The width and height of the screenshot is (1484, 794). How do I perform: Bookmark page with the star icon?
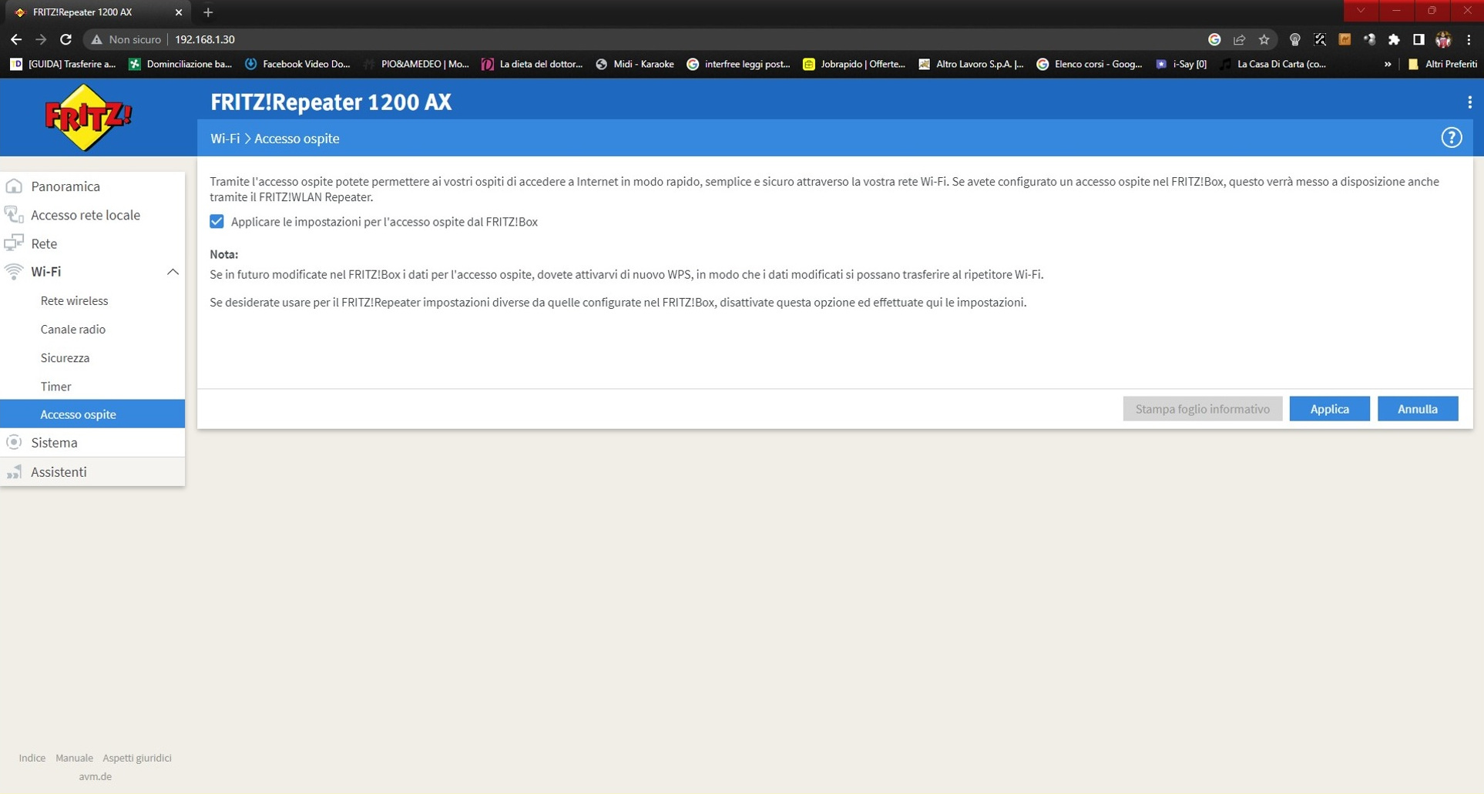[x=1264, y=39]
